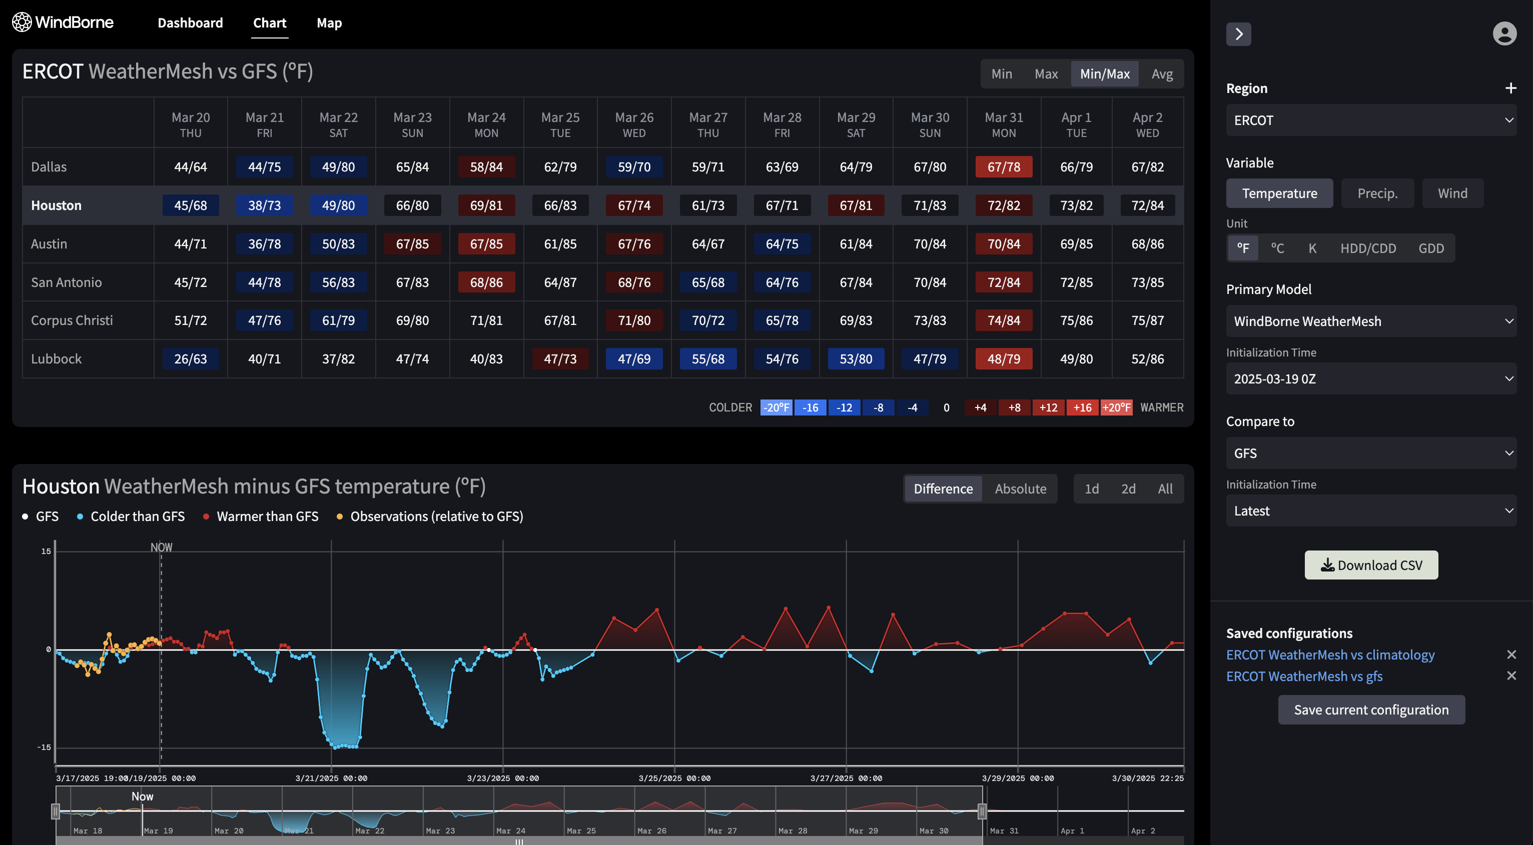Delete ERCOT WeatherMesh vs gfs saved config
Image resolution: width=1533 pixels, height=845 pixels.
1511,676
